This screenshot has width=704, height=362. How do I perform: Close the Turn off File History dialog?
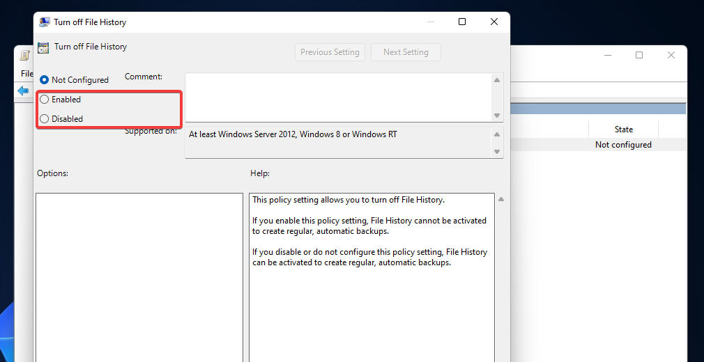point(494,22)
